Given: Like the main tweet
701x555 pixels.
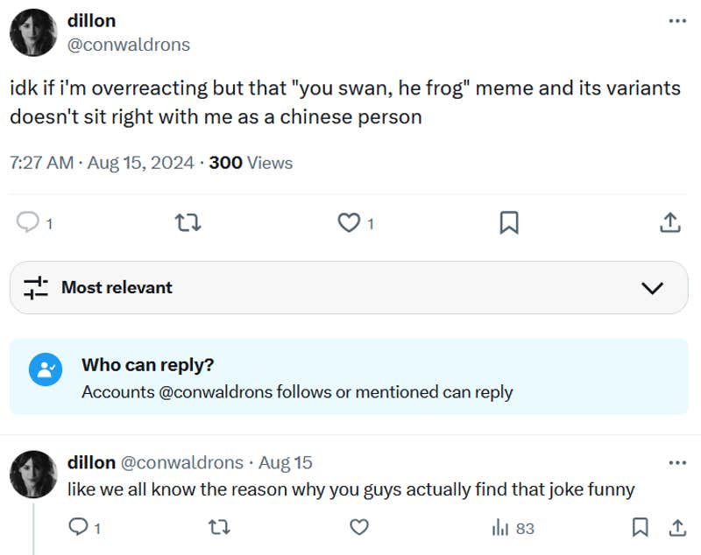Looking at the screenshot, I should tap(349, 223).
